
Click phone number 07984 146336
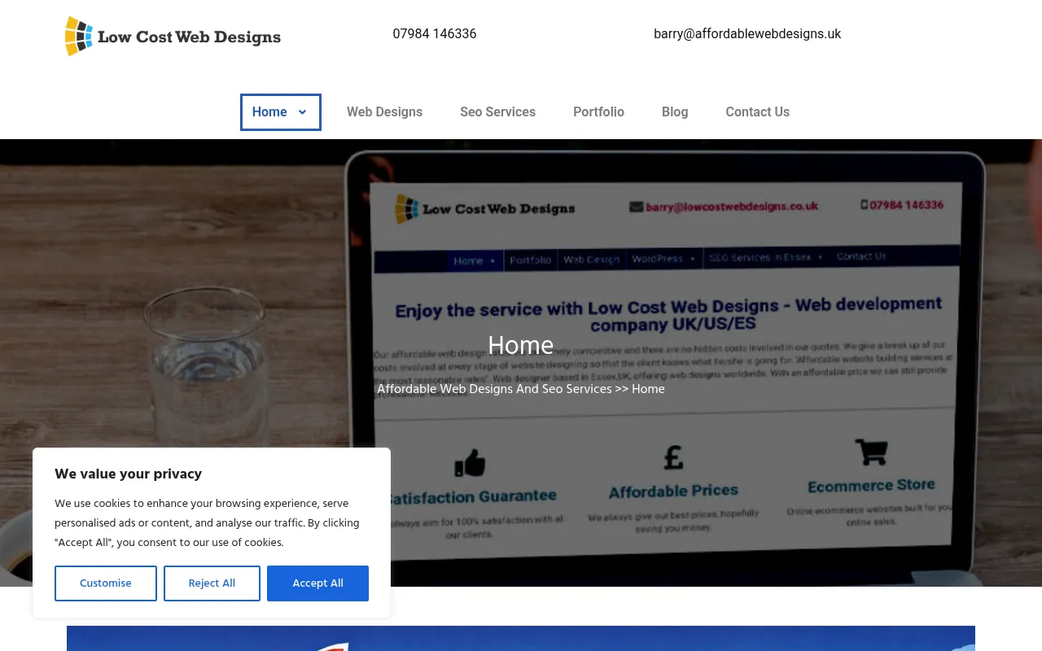435,34
